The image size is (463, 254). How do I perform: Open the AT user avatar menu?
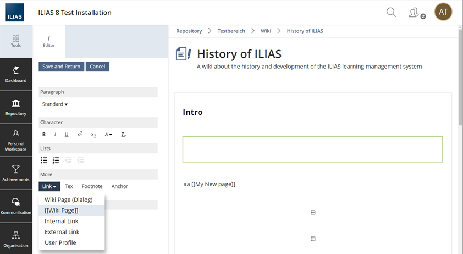pyautogui.click(x=443, y=12)
